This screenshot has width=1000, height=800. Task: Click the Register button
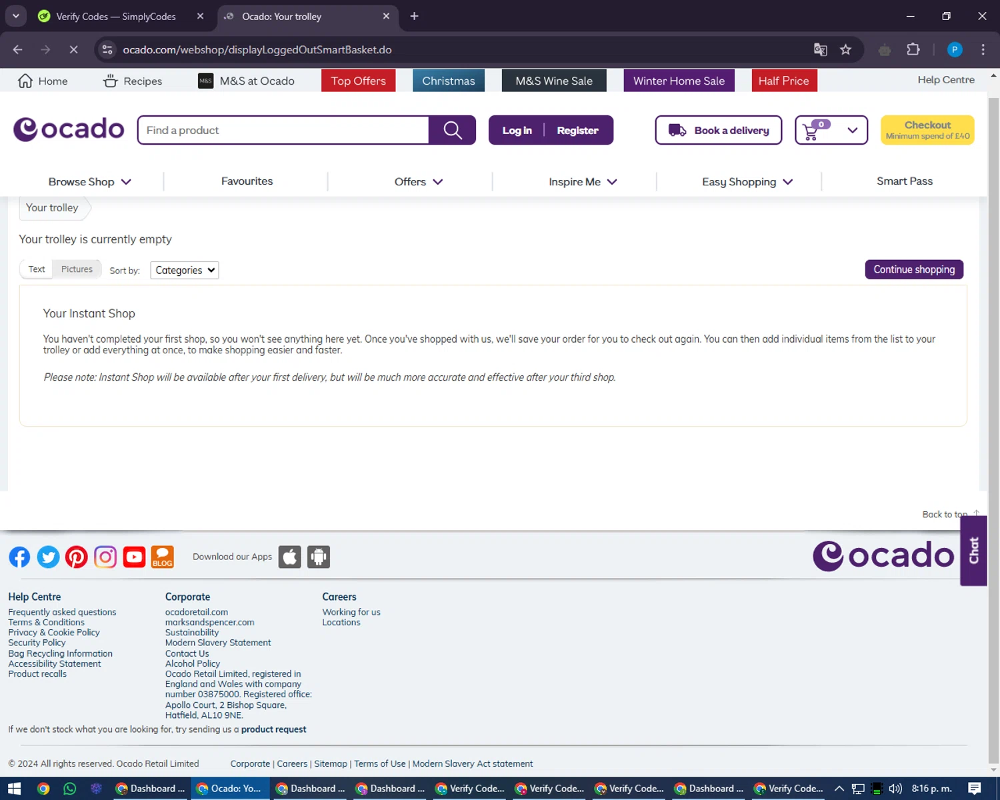click(x=578, y=130)
